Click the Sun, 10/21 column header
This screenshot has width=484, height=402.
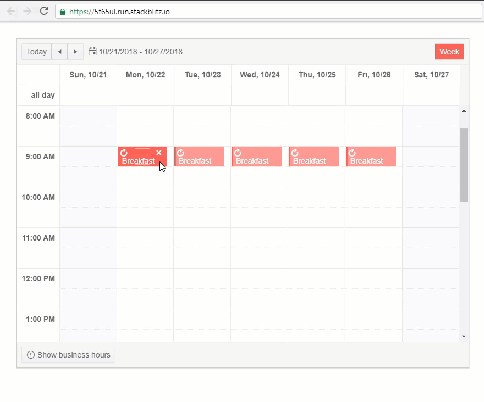[x=89, y=75]
